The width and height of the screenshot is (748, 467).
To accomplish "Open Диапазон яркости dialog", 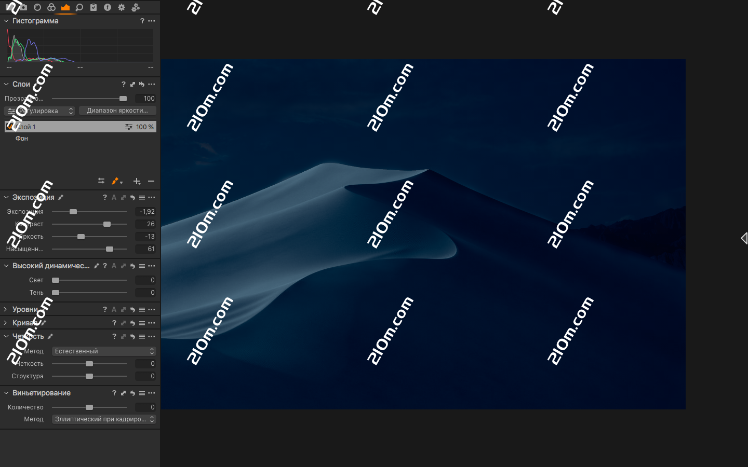I will coord(117,111).
